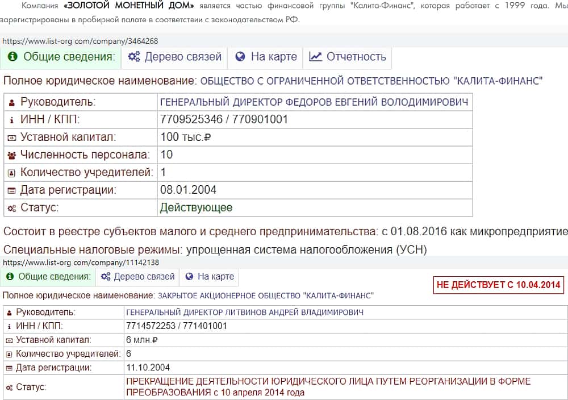The width and height of the screenshot is (568, 400).
Task: Switch to lower 'Общие сведения' tab
Action: [x=48, y=277]
